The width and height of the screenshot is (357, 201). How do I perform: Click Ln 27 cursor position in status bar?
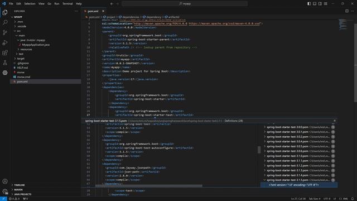[298, 199]
